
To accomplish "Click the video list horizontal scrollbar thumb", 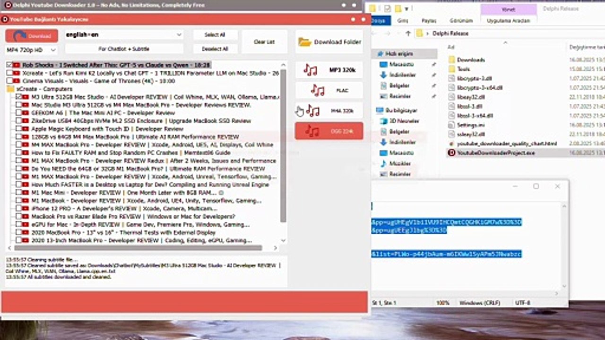I will click(138, 247).
